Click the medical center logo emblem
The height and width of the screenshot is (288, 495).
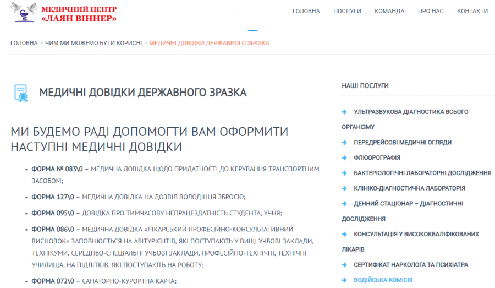pos(24,12)
